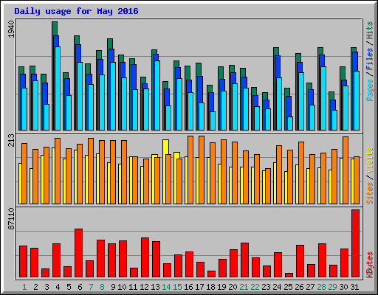This screenshot has height=295, width=378.
Task: Click the 'Files' legend label
Action: point(370,59)
